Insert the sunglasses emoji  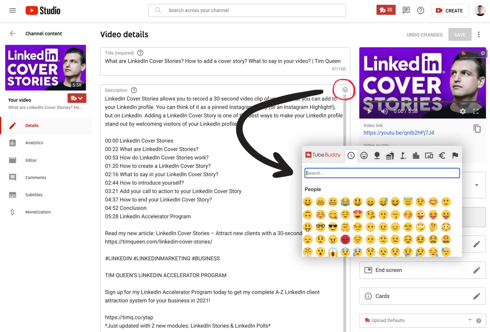pyautogui.click(x=333, y=227)
